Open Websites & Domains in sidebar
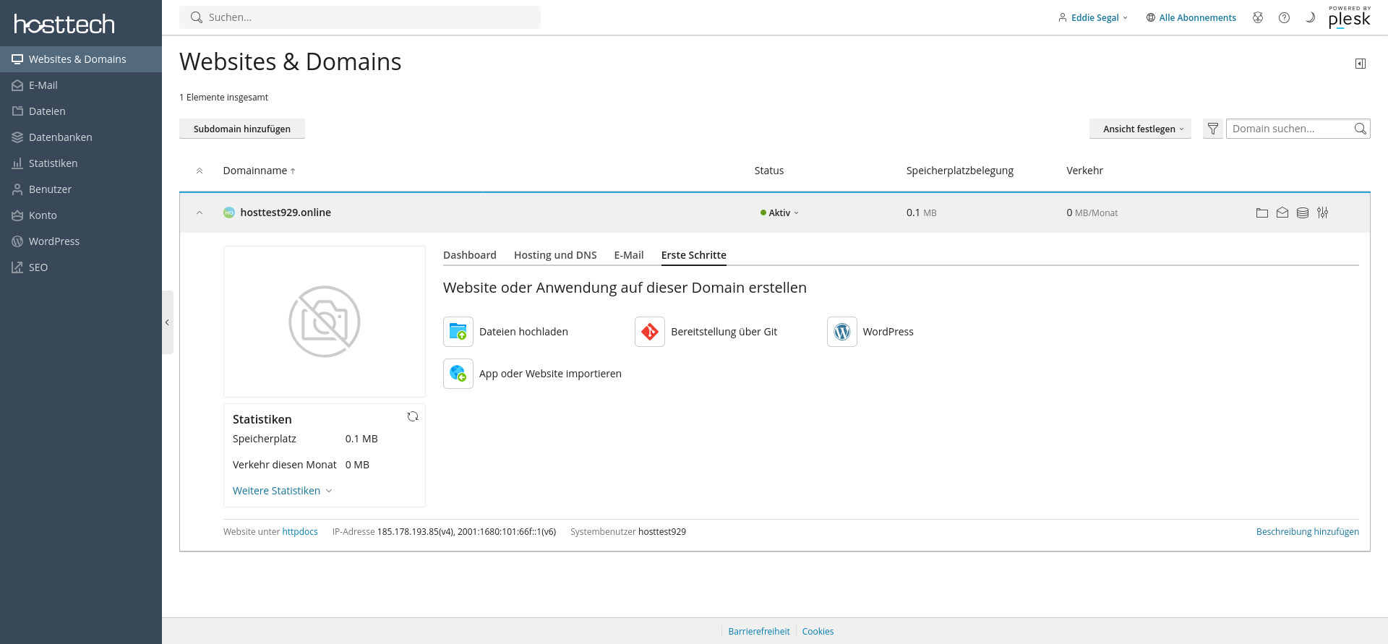This screenshot has height=644, width=1388. 81,59
